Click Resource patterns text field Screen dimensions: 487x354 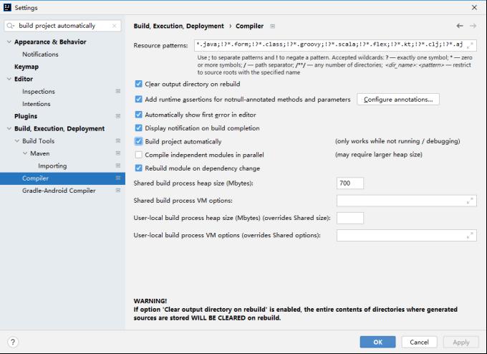click(335, 45)
